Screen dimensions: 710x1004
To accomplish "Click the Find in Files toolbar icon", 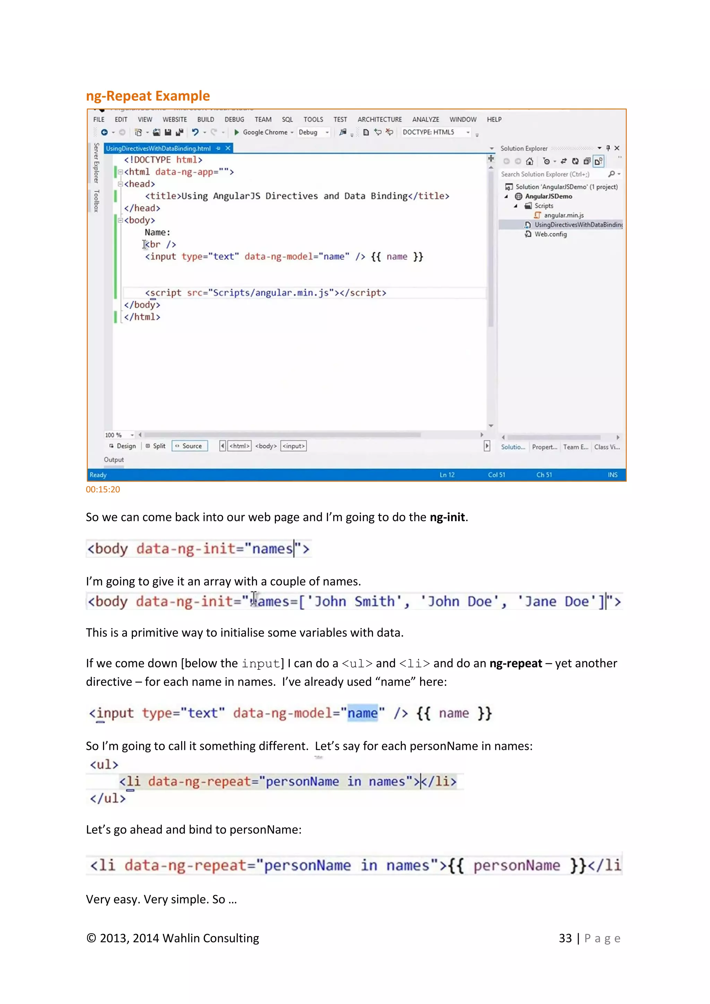I will [343, 132].
